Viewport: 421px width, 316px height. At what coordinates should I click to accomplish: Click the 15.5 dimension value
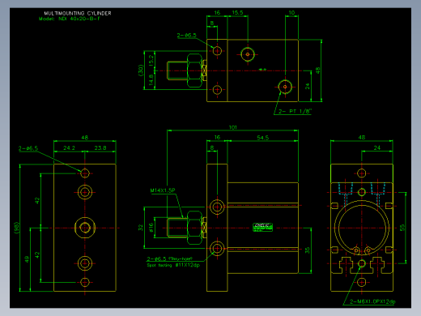coord(237,12)
